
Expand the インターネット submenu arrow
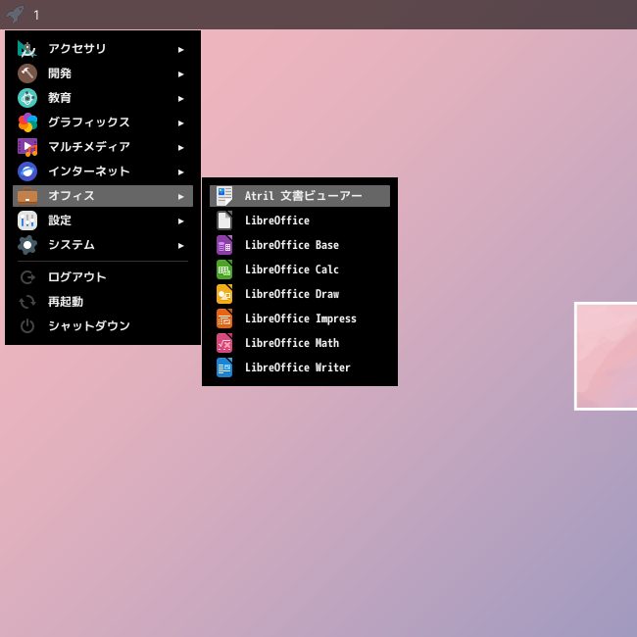pos(180,172)
